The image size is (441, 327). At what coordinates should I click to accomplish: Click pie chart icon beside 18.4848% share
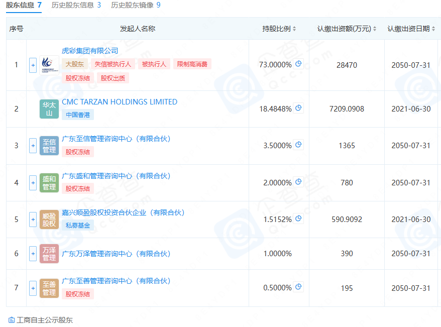click(298, 108)
